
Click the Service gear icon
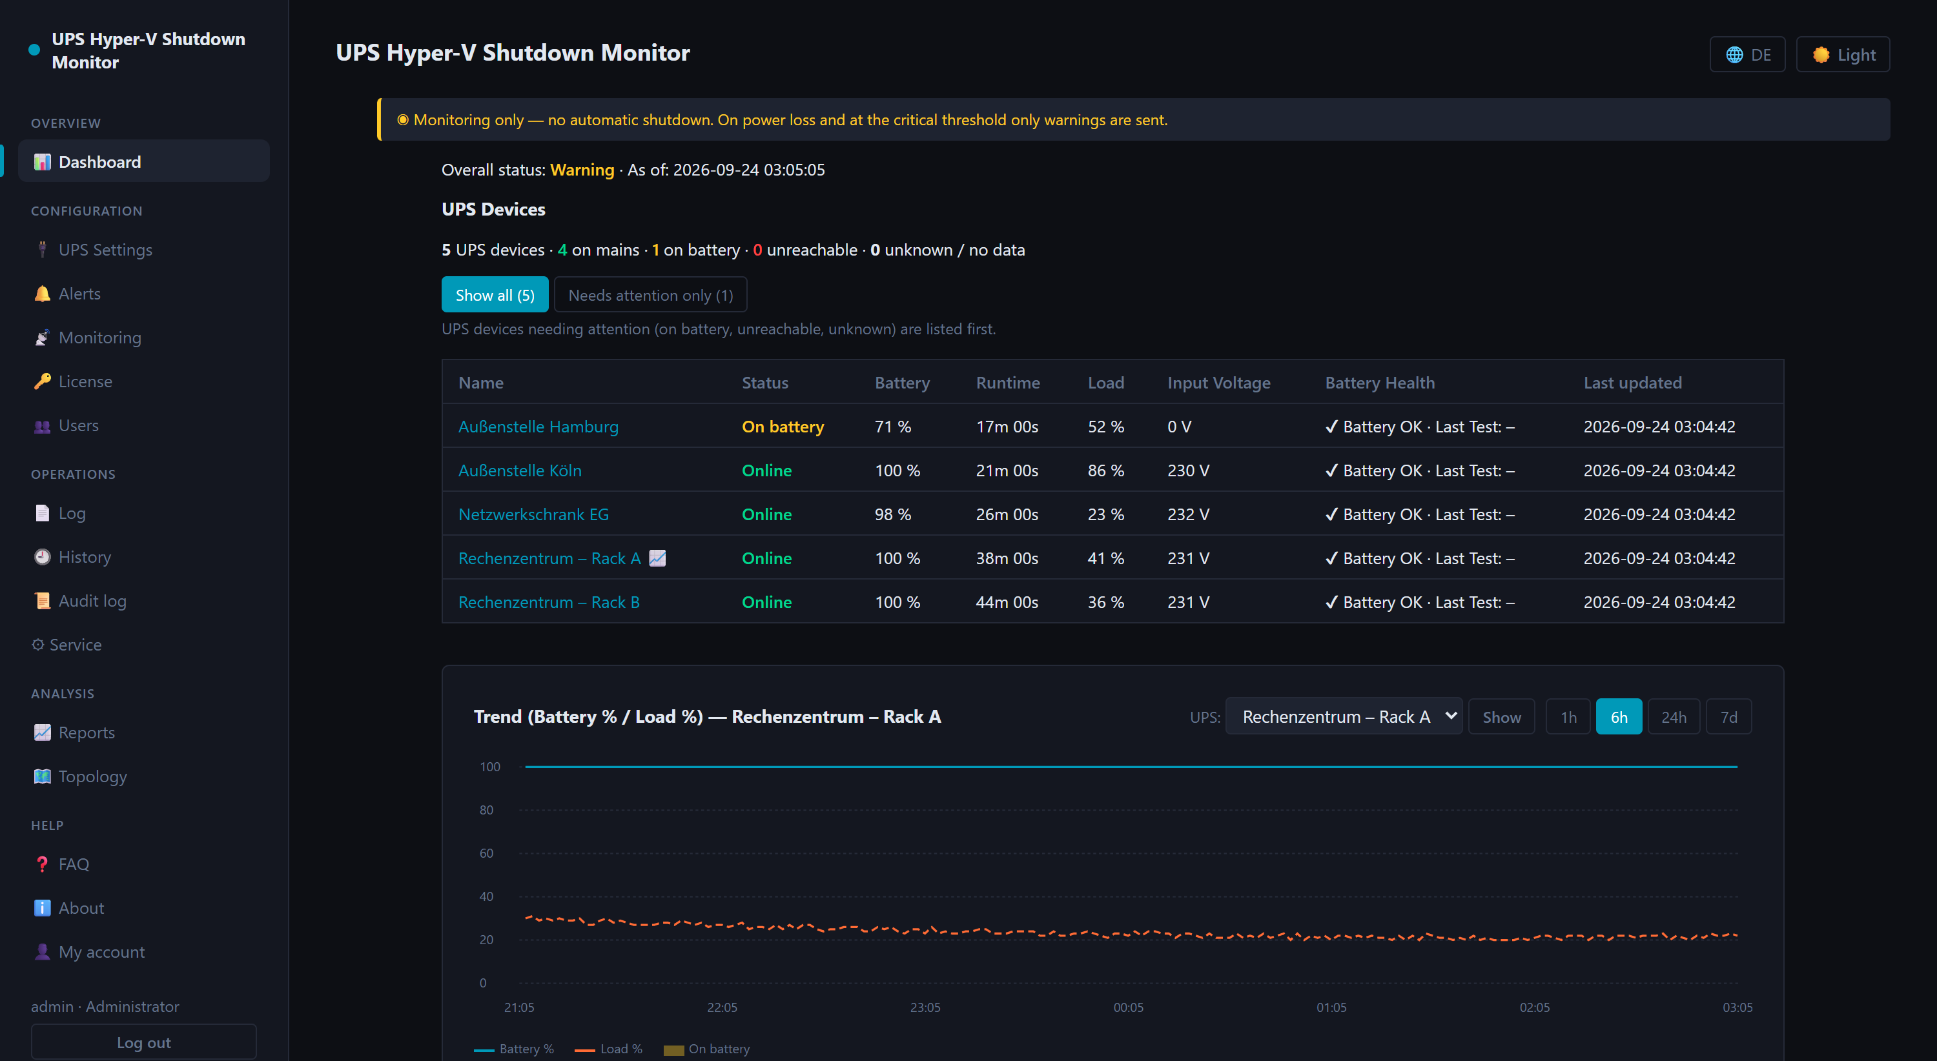click(x=37, y=645)
